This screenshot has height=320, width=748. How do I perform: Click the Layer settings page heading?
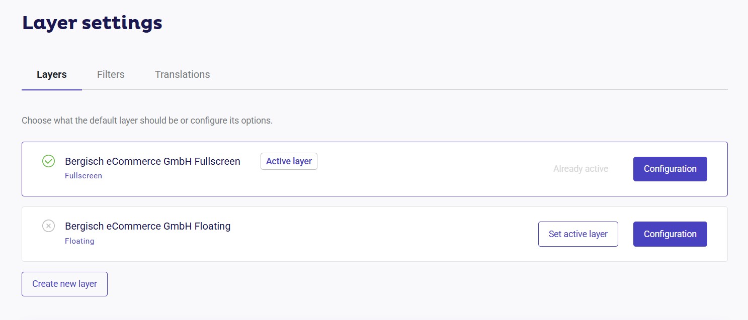[x=92, y=23]
